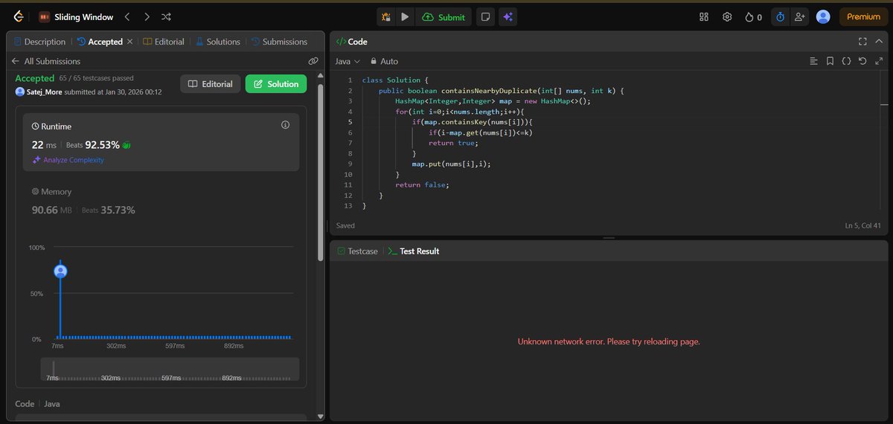The width and height of the screenshot is (893, 424).
Task: Click the curly braces icon
Action: (x=846, y=61)
